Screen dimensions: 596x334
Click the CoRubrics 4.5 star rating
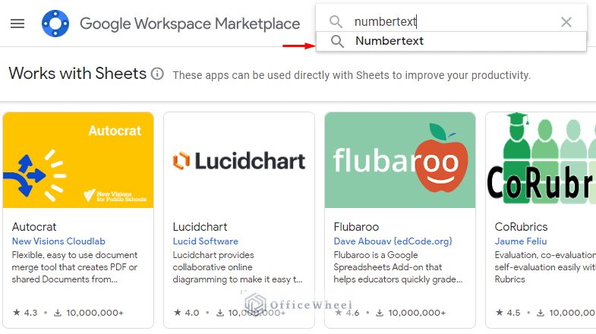click(508, 313)
